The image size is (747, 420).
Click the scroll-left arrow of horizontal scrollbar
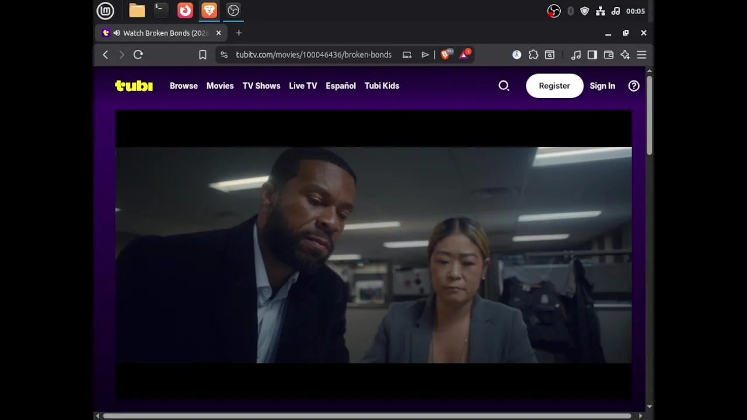pos(97,416)
